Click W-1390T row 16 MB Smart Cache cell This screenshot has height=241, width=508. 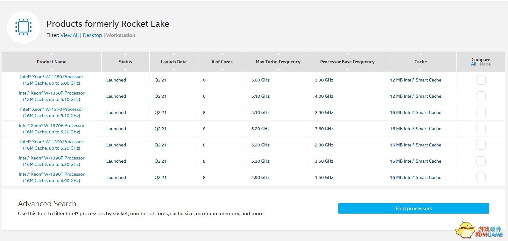[415, 177]
